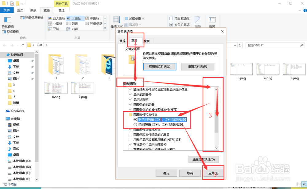This screenshot has width=307, height=189.
Task: Switch to 超大图标 view
Action: 58,18
